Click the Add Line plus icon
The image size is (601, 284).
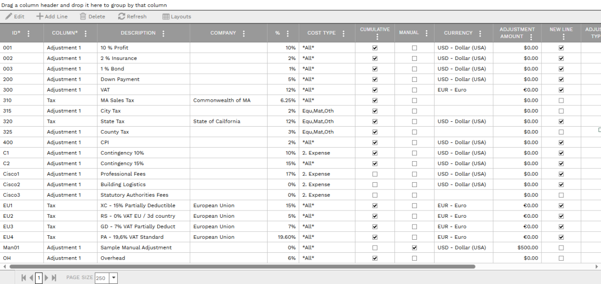coord(40,17)
